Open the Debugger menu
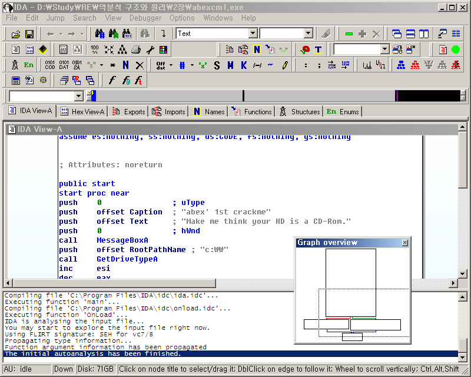Screen dimensions: 471x377 tap(145, 18)
